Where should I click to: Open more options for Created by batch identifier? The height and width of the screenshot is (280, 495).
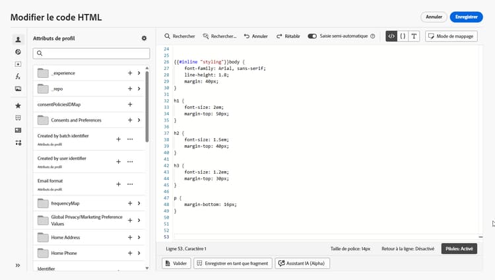coord(130,139)
